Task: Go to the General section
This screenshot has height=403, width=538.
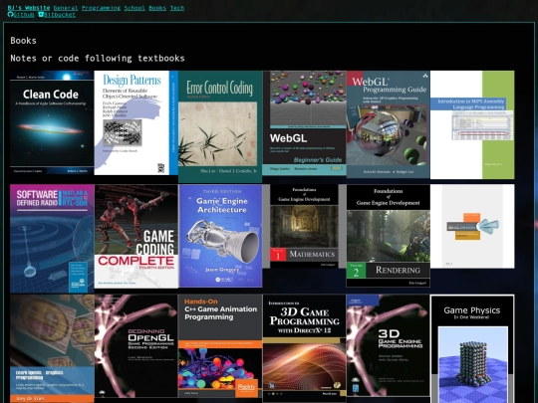Action: 66,8
